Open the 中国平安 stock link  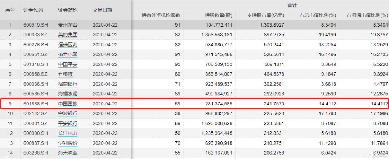(x=68, y=64)
